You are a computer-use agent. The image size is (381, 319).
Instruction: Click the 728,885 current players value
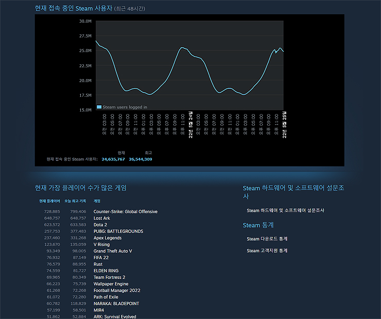click(52, 212)
